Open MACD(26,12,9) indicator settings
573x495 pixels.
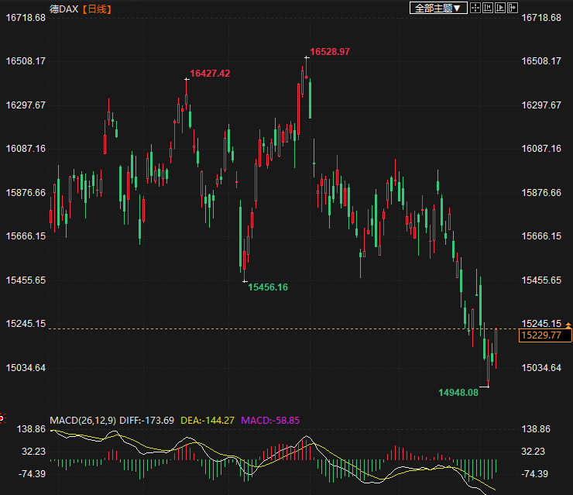click(82, 421)
